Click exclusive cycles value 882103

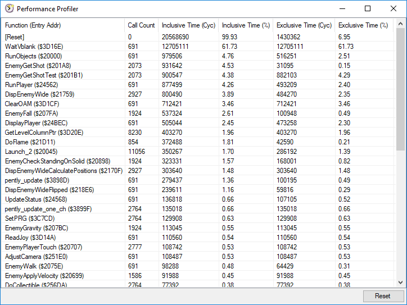pyautogui.click(x=287, y=75)
